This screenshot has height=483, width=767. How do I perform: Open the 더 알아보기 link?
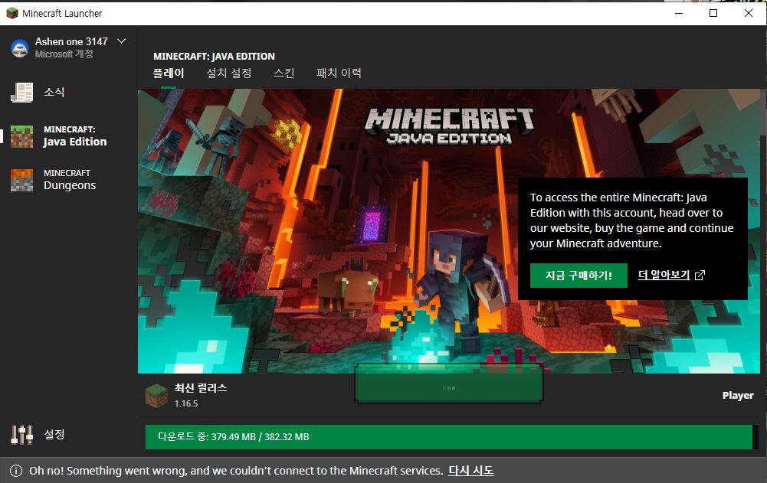pos(664,276)
